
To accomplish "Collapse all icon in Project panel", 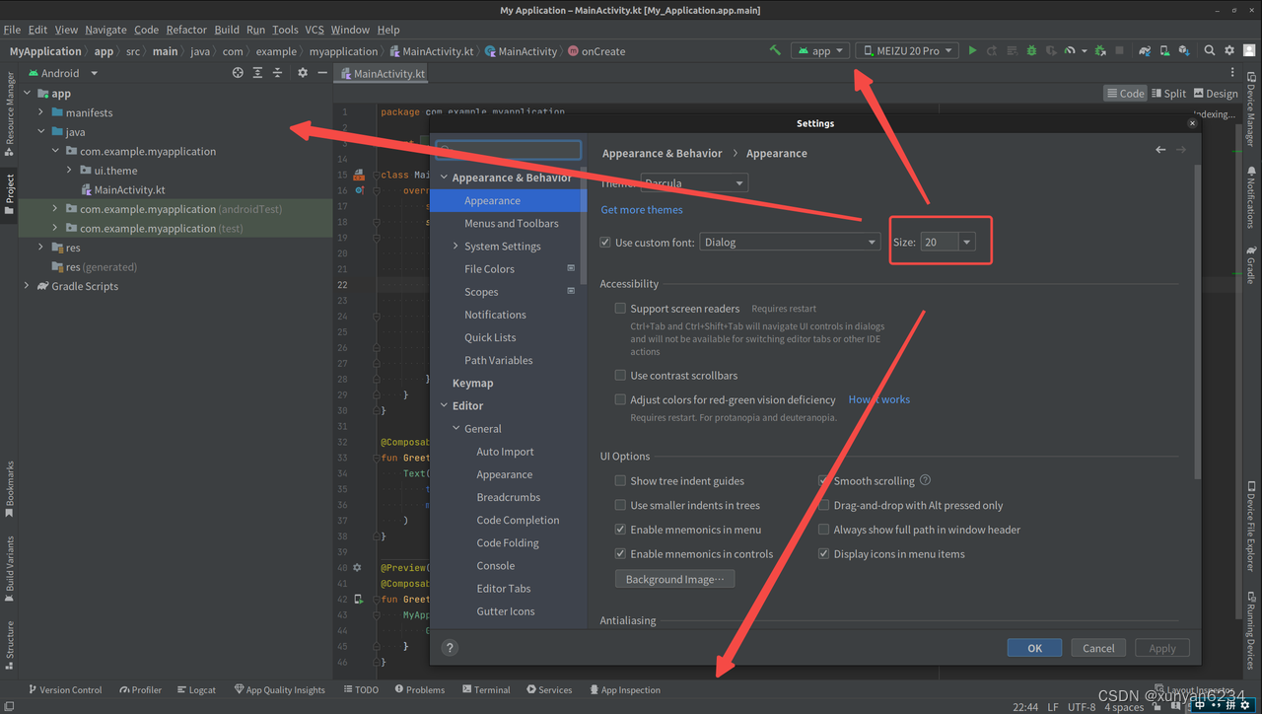I will click(277, 73).
